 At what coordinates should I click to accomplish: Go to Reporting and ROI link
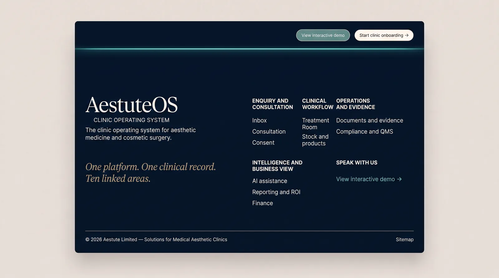point(276,192)
